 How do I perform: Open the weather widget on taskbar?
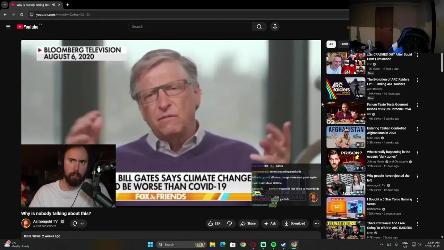(x=17, y=244)
